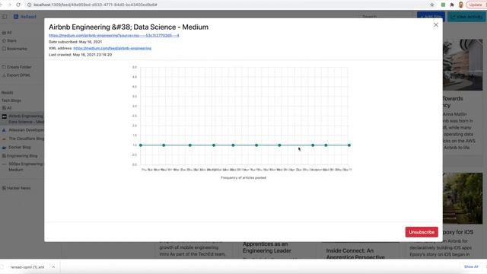Open 'Apprentices as an Engineering Leader' article

coord(267,247)
